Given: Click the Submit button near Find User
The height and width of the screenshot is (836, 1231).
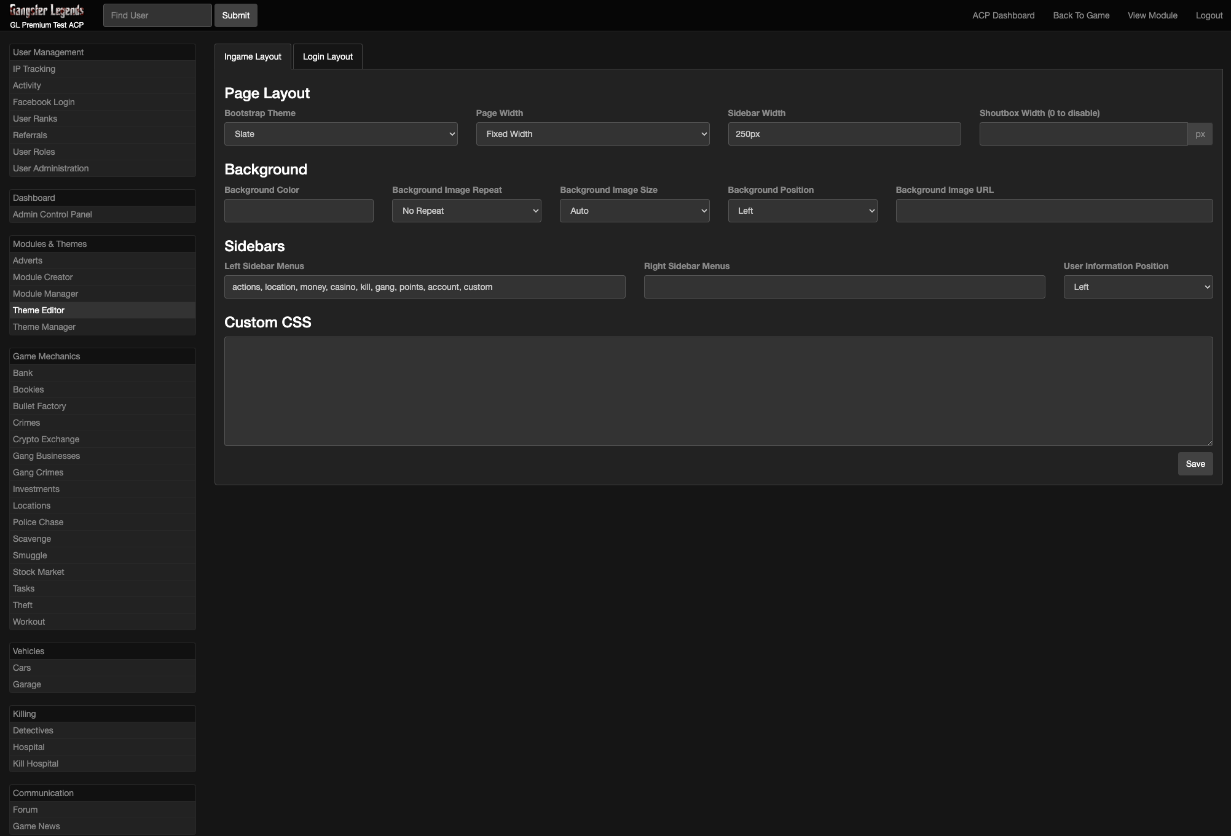Looking at the screenshot, I should [x=236, y=15].
